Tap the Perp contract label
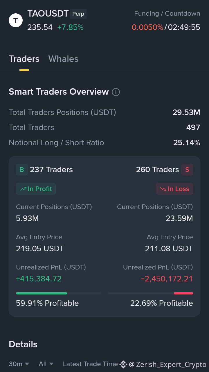This screenshot has height=372, width=209. tap(78, 14)
